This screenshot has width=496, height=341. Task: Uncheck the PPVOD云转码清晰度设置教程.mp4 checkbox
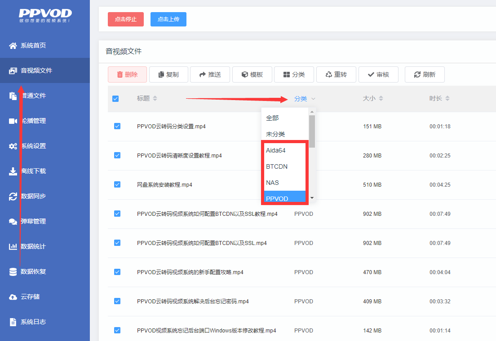pyautogui.click(x=117, y=156)
